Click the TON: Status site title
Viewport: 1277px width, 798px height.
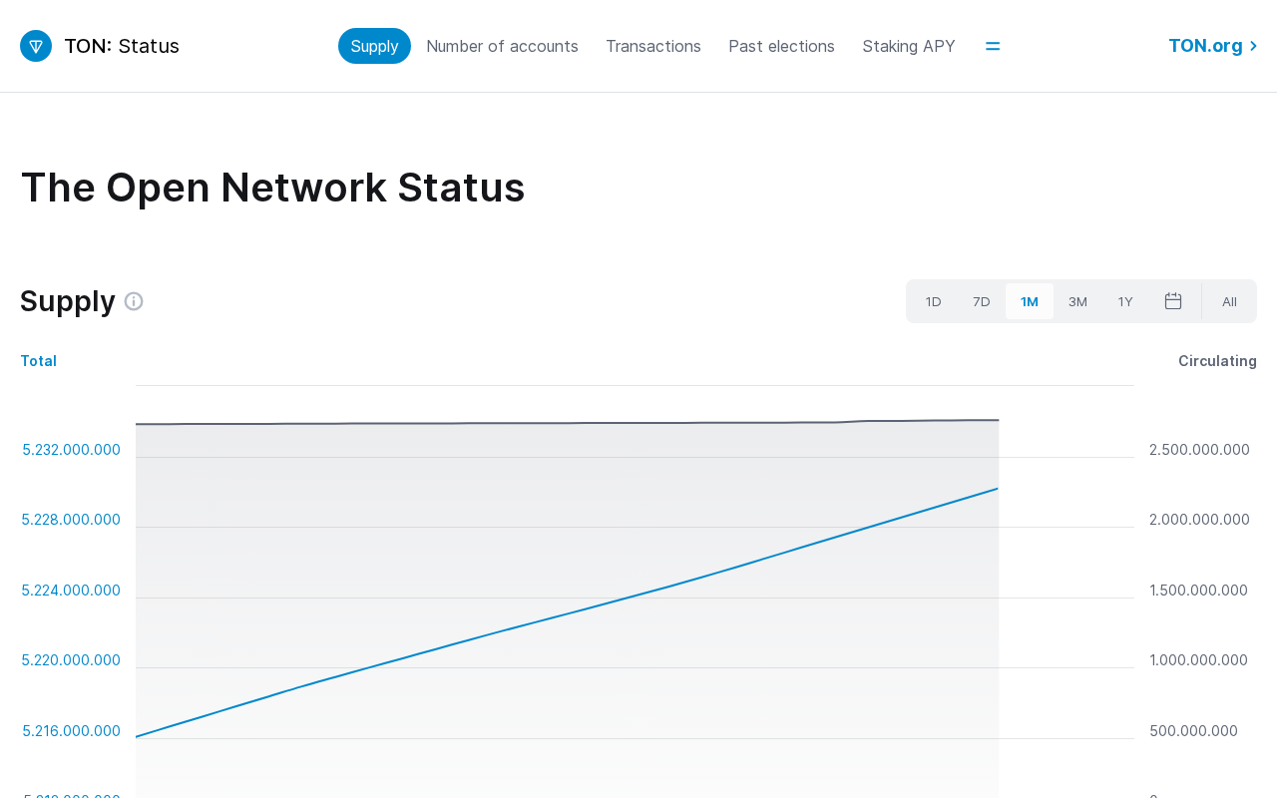[122, 46]
